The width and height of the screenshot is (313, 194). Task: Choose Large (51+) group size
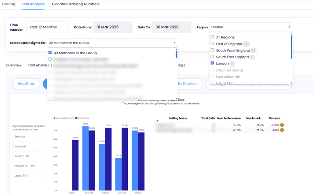(x=29, y=176)
